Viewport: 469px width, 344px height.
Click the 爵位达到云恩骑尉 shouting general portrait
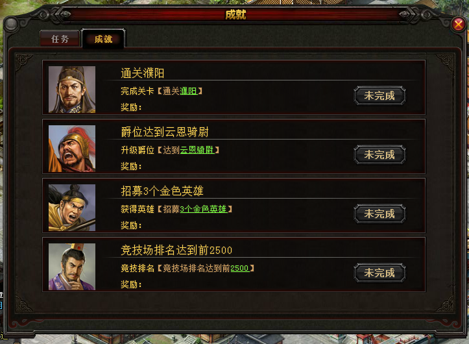pyautogui.click(x=72, y=149)
